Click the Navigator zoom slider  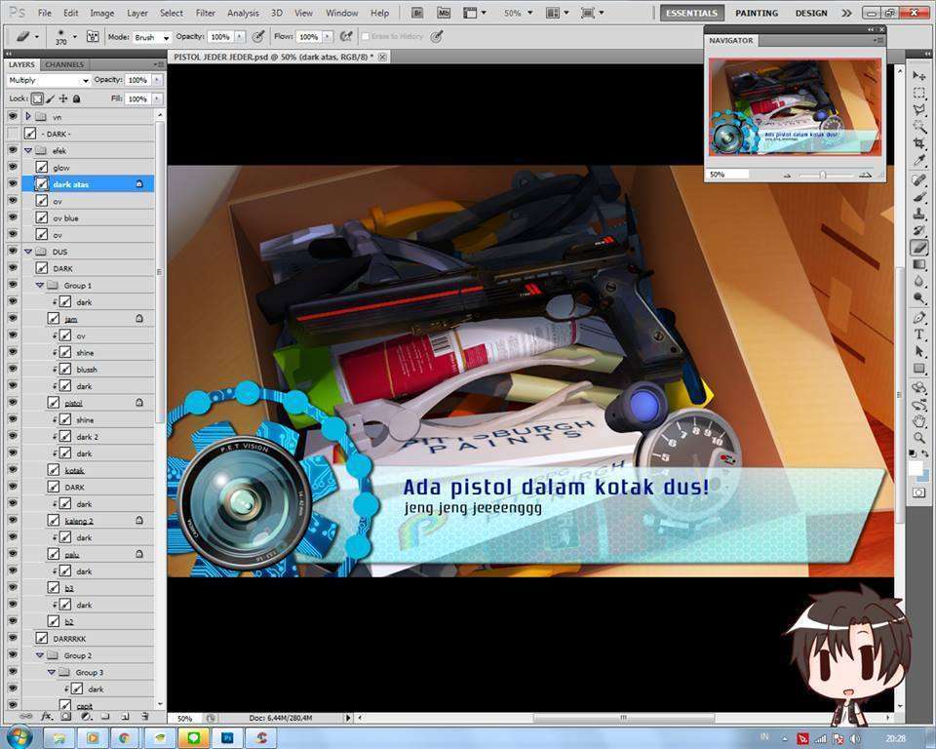point(823,175)
